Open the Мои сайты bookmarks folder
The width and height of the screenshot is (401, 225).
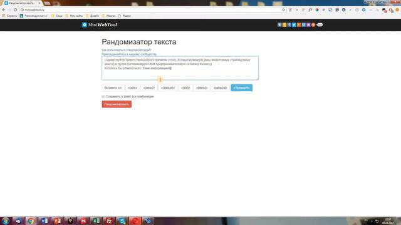click(x=74, y=16)
